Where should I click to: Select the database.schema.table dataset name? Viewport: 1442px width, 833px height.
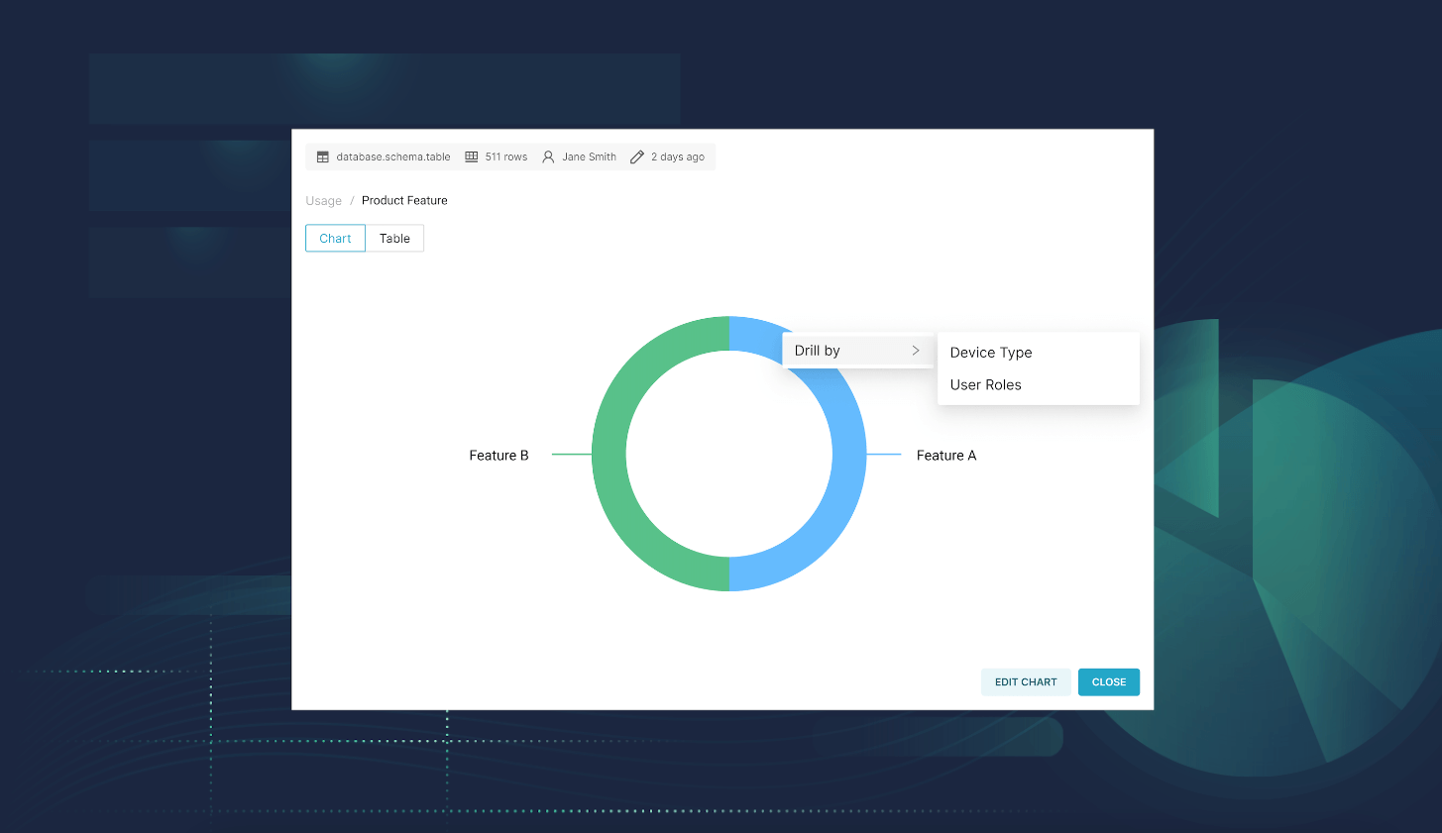click(392, 156)
